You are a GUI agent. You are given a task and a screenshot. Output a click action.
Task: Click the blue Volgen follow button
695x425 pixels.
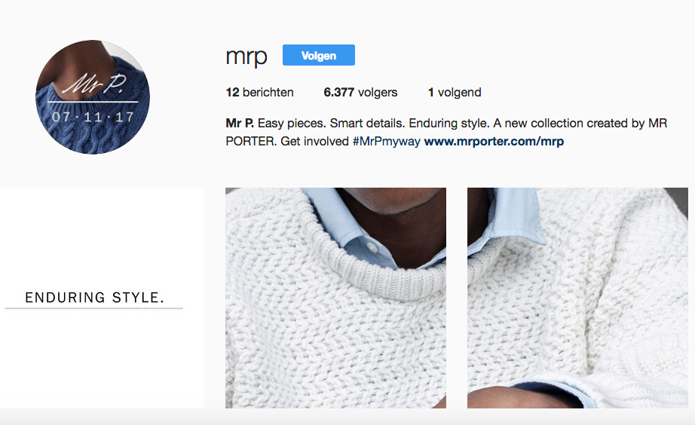coord(319,55)
